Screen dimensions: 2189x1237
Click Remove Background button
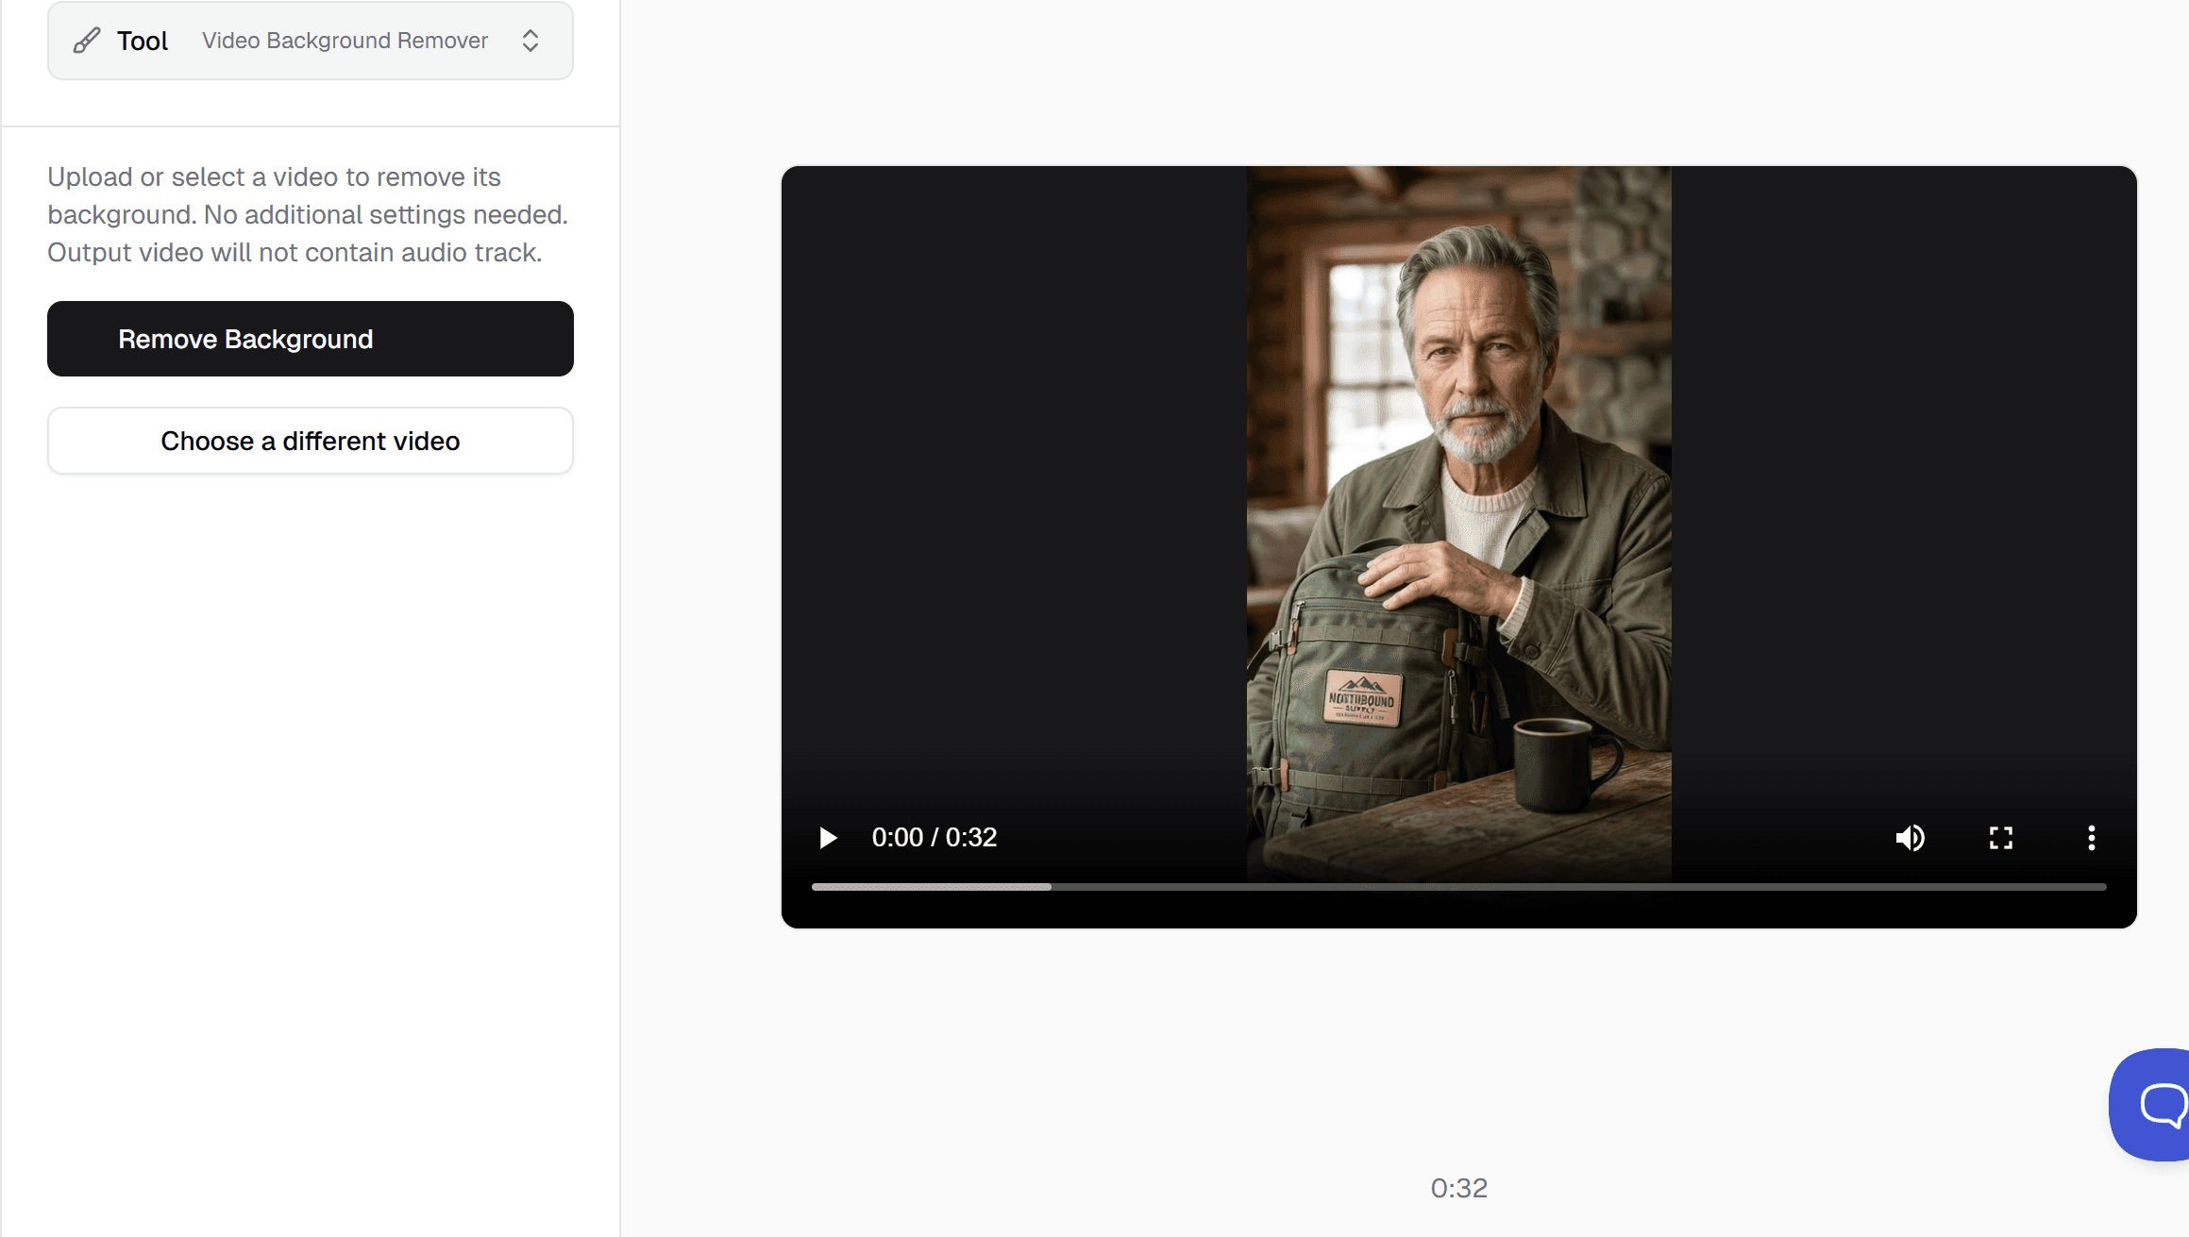click(310, 339)
